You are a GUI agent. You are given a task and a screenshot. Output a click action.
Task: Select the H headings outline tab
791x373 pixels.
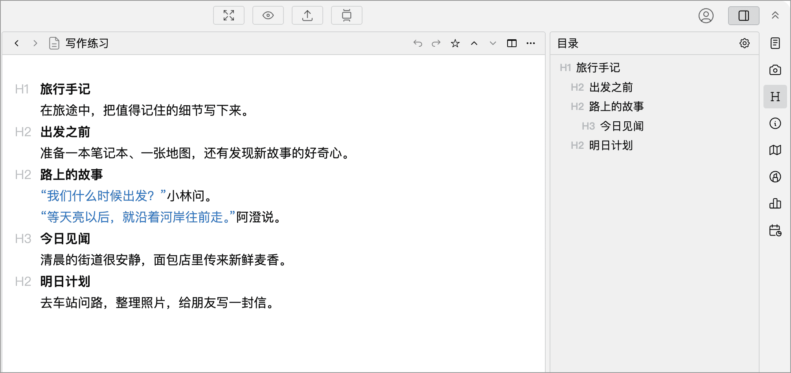tap(775, 97)
